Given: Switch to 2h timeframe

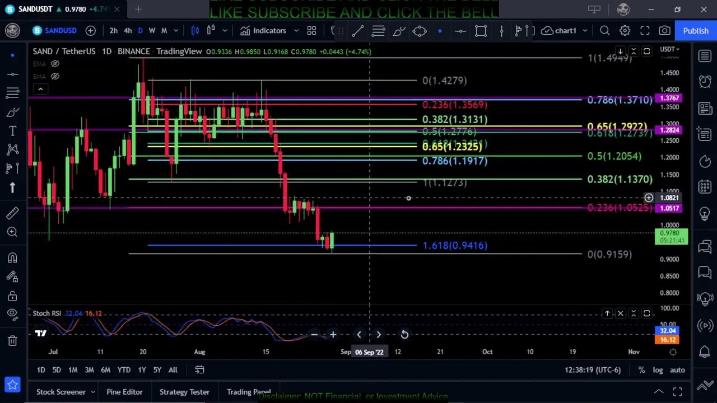Looking at the screenshot, I should click(114, 31).
